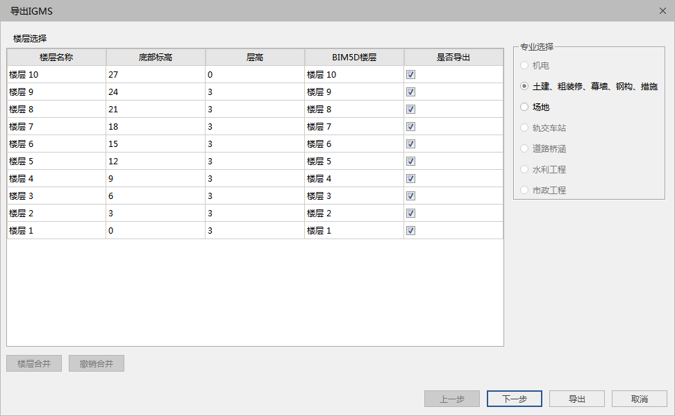Click BIM5D楼层 cell reading 楼层 5
The width and height of the screenshot is (675, 416).
coord(354,161)
